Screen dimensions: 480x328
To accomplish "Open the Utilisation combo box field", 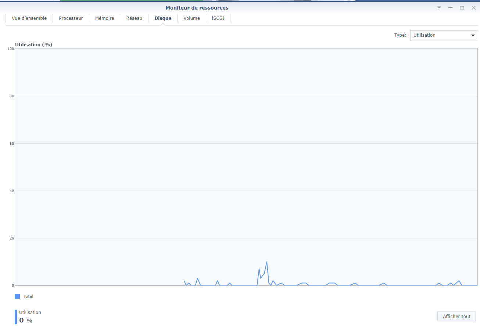I will pyautogui.click(x=444, y=35).
